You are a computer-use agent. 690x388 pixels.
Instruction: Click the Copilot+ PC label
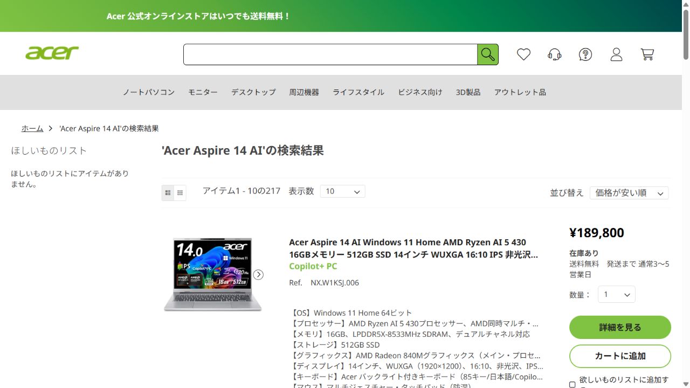(313, 266)
